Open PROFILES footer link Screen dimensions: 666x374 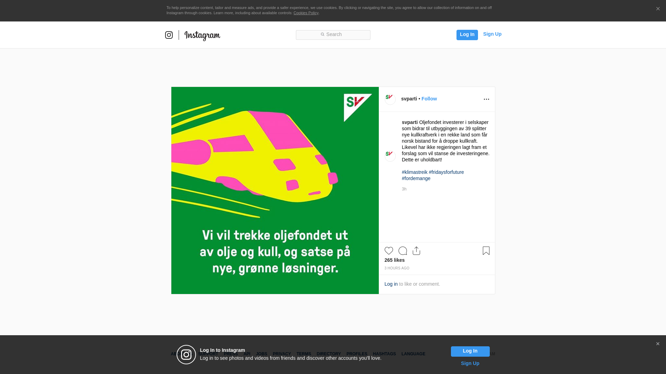(357, 354)
